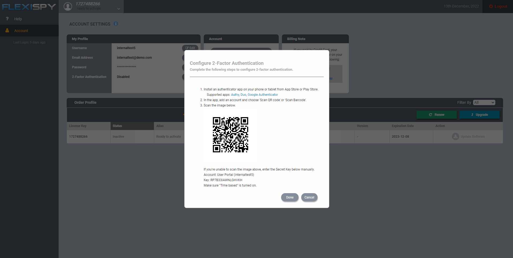Click the Update Software icon
Screen dimensions: 513x258
coord(455,137)
